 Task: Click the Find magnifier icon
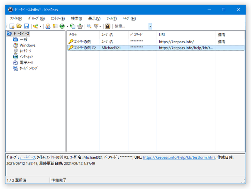(x=89, y=26)
